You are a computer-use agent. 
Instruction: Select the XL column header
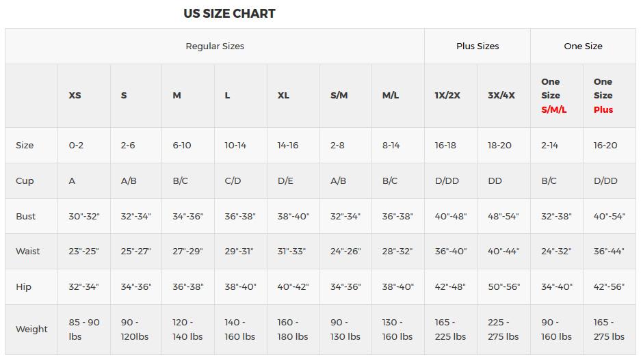(x=283, y=96)
